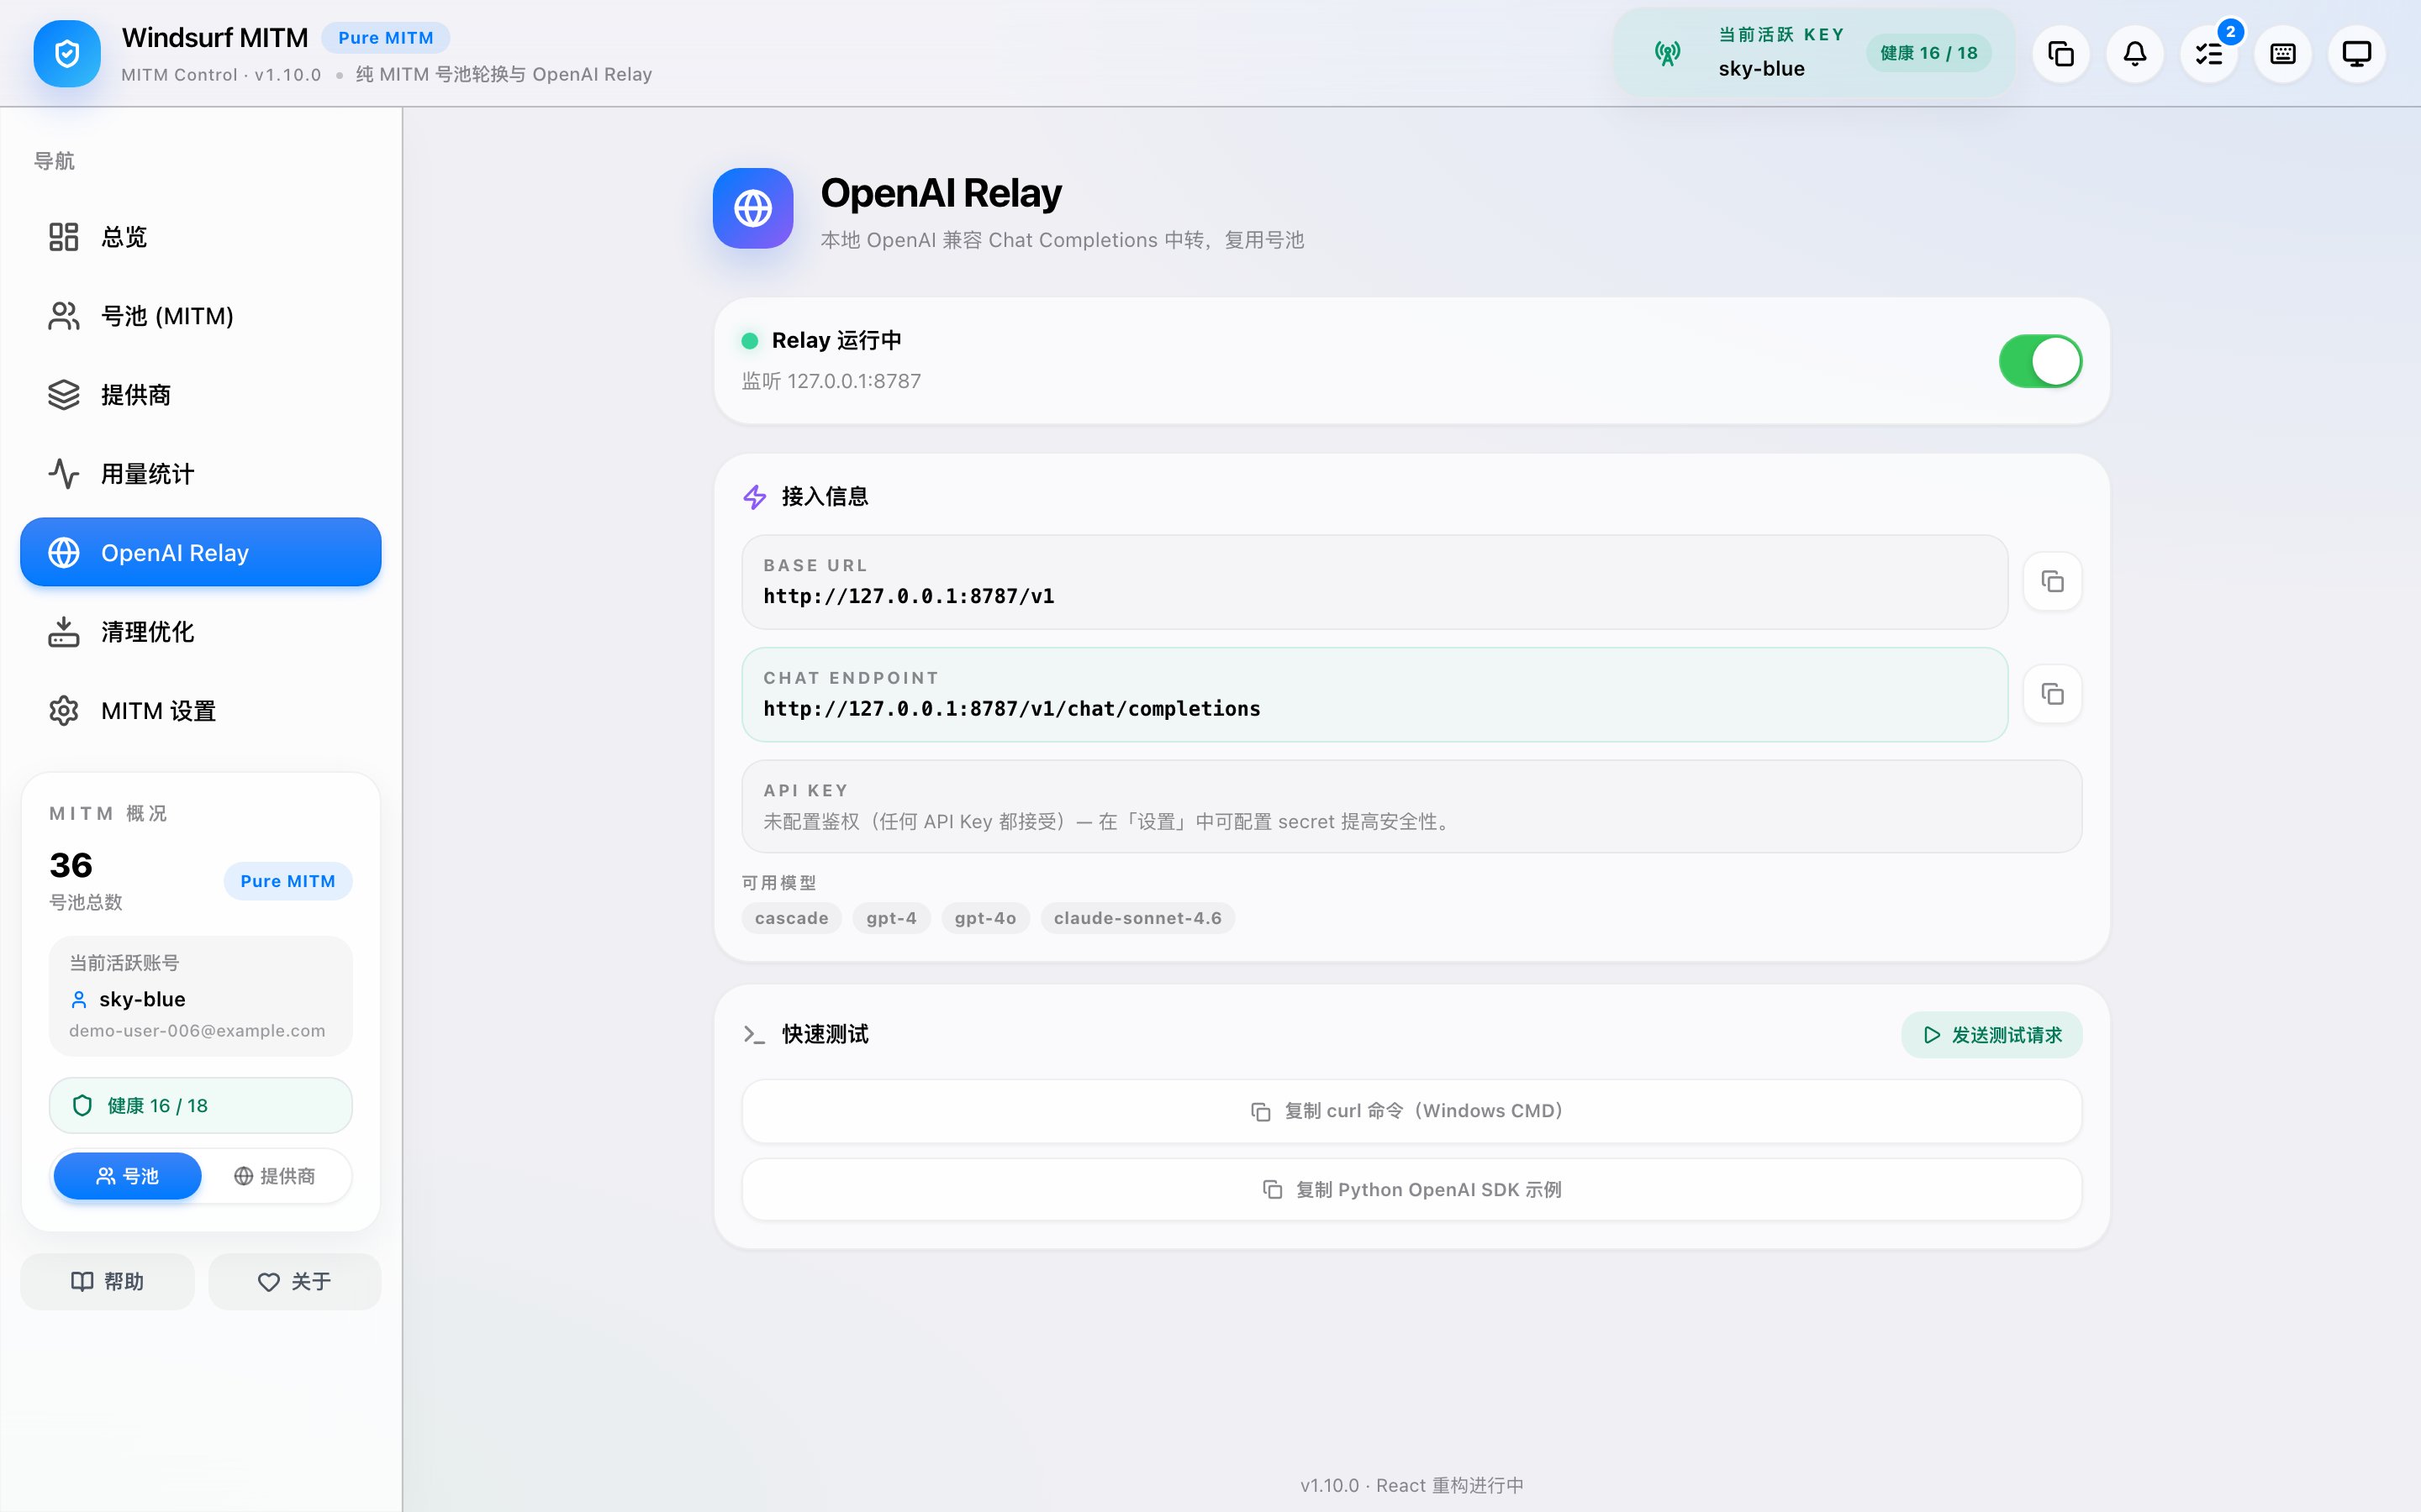Click the v1.10.0 · React 重构进行中 footer text
The height and width of the screenshot is (1512, 2421).
[x=1411, y=1485]
